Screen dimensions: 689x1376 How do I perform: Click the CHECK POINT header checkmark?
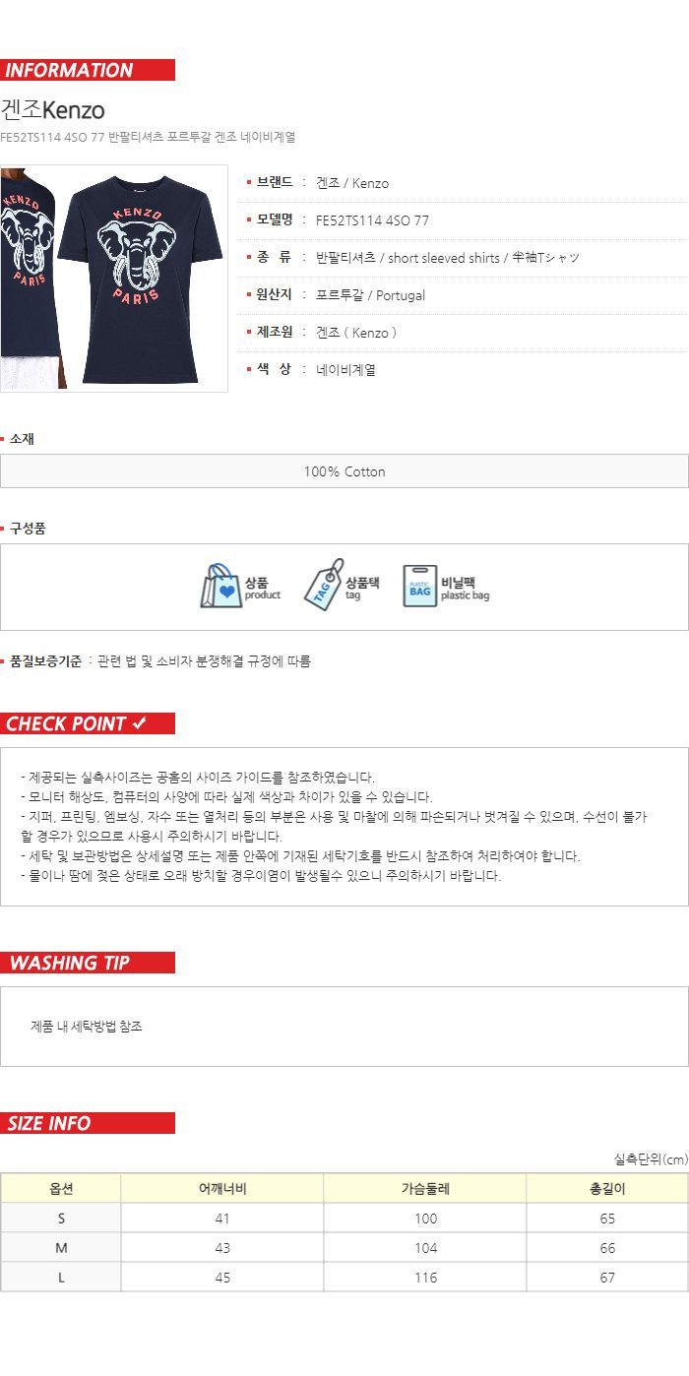click(139, 723)
